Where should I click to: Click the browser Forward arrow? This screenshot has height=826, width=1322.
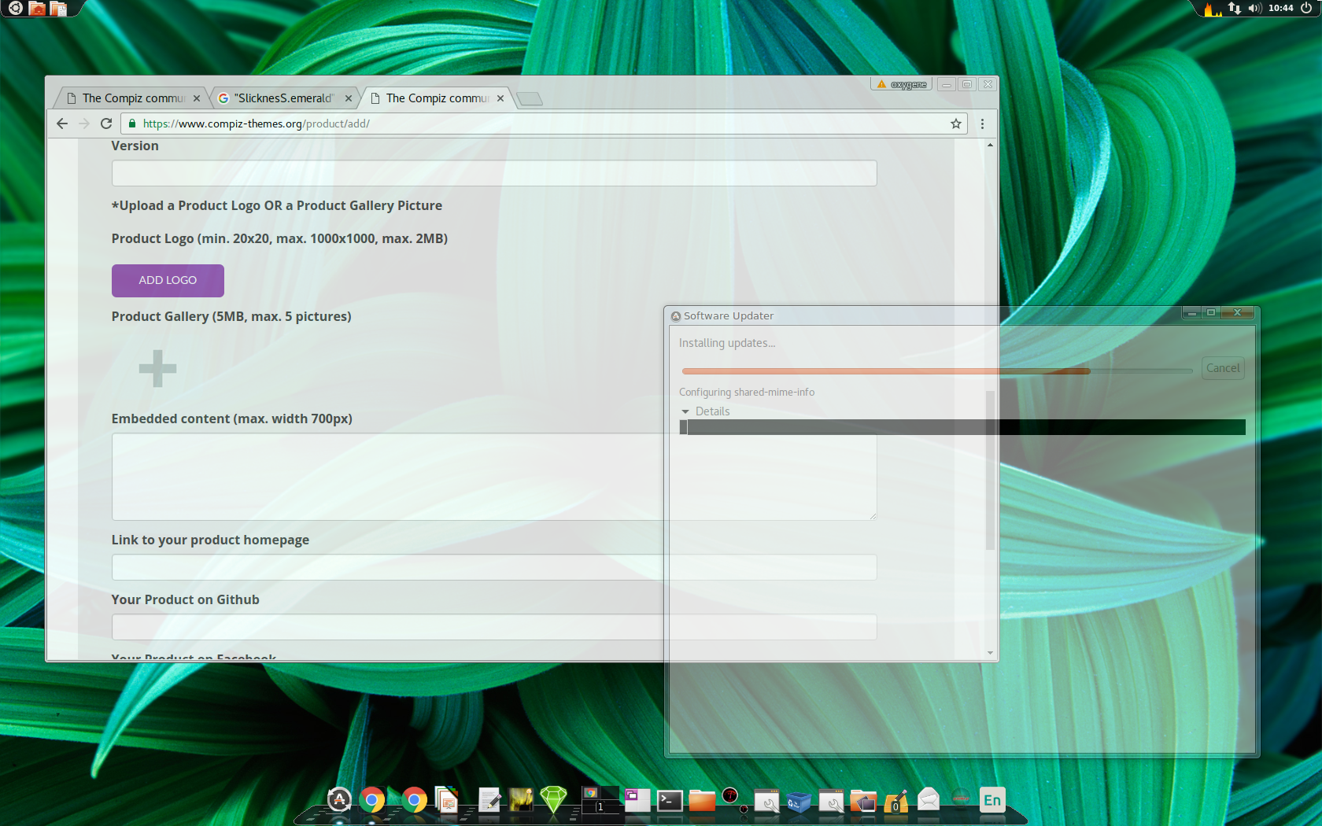pyautogui.click(x=84, y=124)
